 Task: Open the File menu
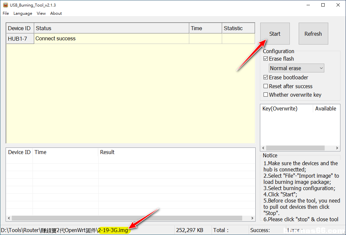[6, 13]
